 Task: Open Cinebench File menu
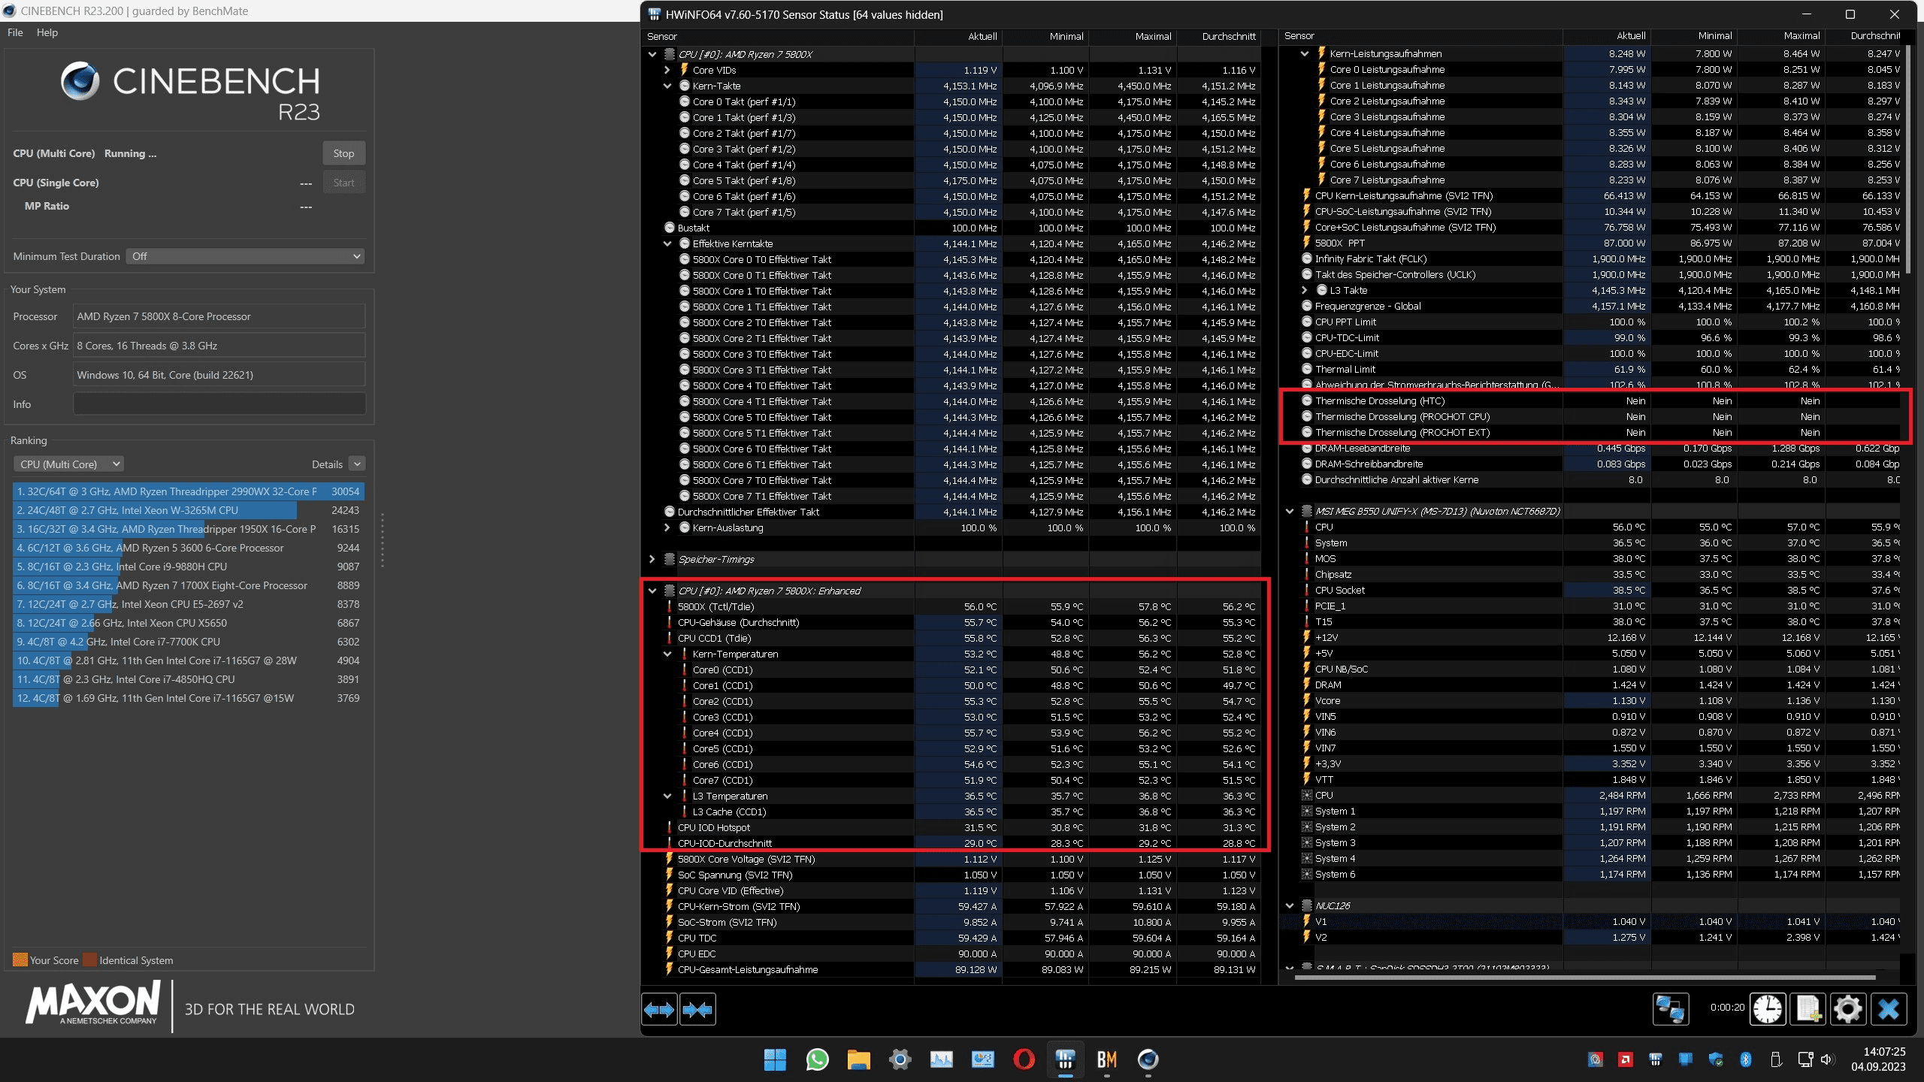15,32
